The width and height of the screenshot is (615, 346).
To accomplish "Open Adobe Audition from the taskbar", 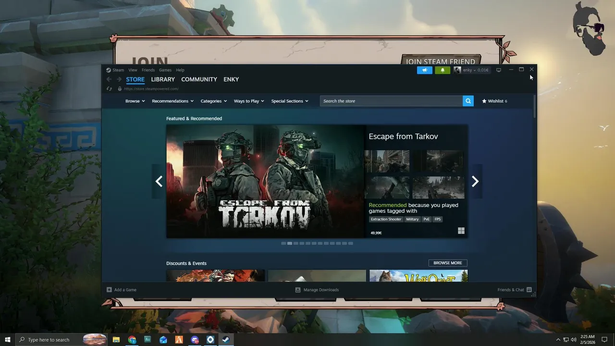I will [148, 340].
